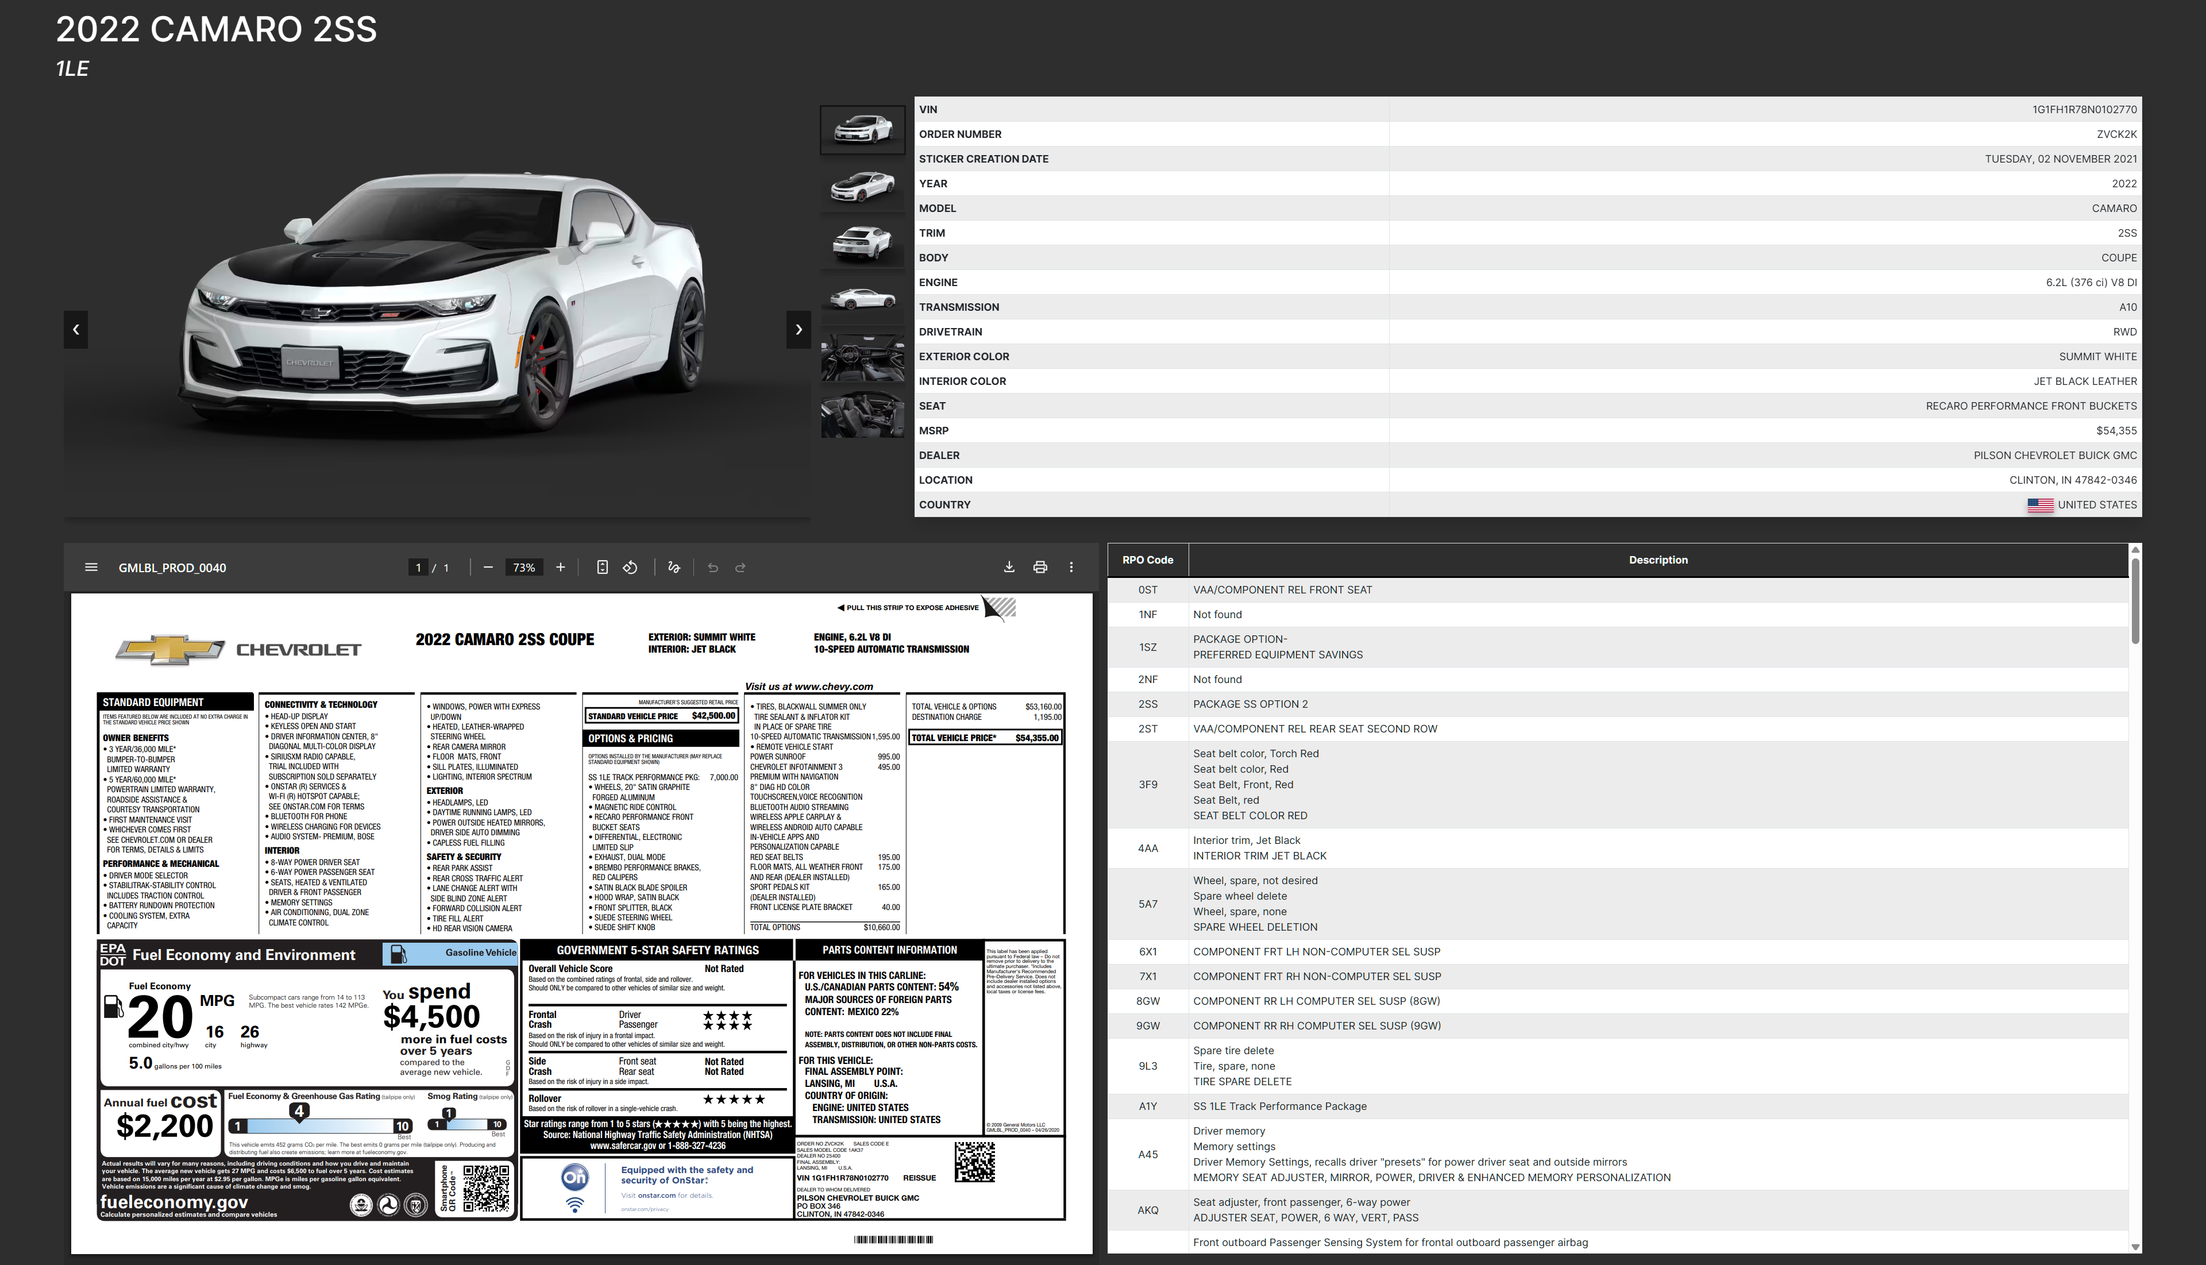
Task: Click the interior color JET BLACK LEATHER value
Action: 2085,381
